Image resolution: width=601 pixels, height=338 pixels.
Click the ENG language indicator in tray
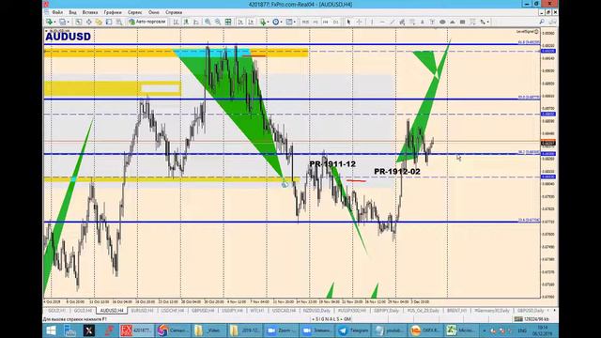coord(522,330)
